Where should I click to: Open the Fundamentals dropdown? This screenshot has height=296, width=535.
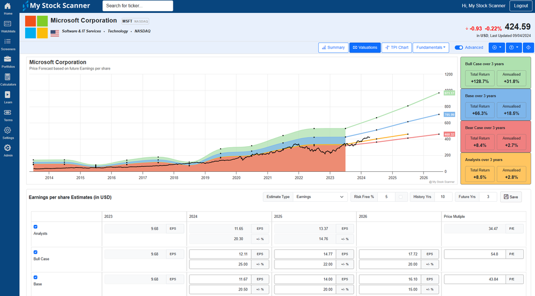431,48
